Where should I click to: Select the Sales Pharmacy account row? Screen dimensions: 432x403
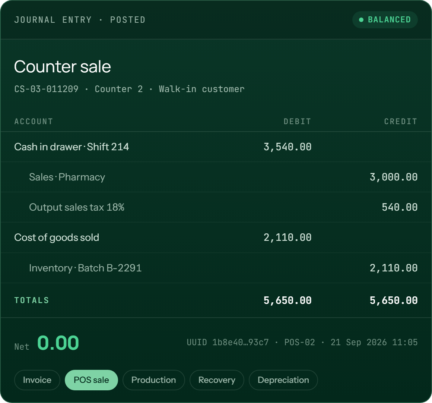216,177
